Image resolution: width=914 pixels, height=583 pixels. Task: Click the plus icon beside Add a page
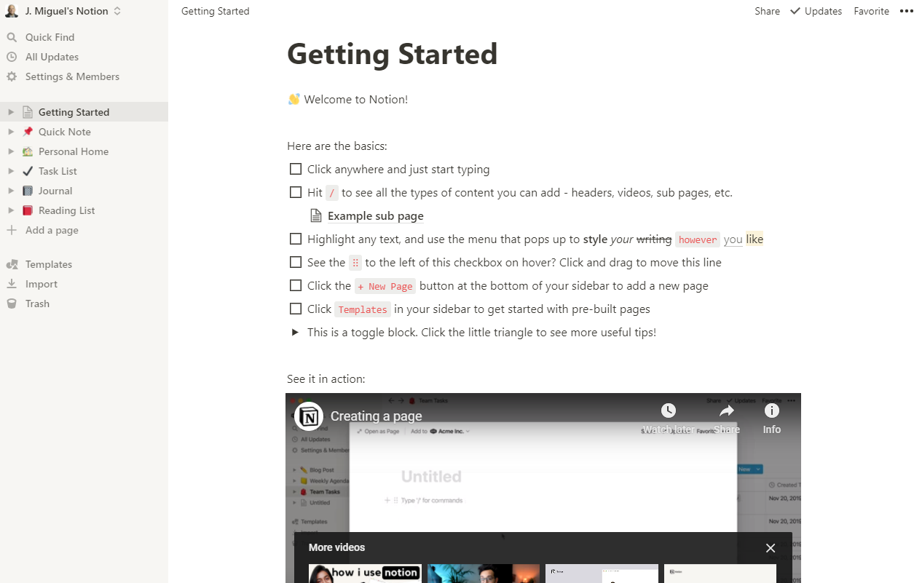[x=12, y=230]
